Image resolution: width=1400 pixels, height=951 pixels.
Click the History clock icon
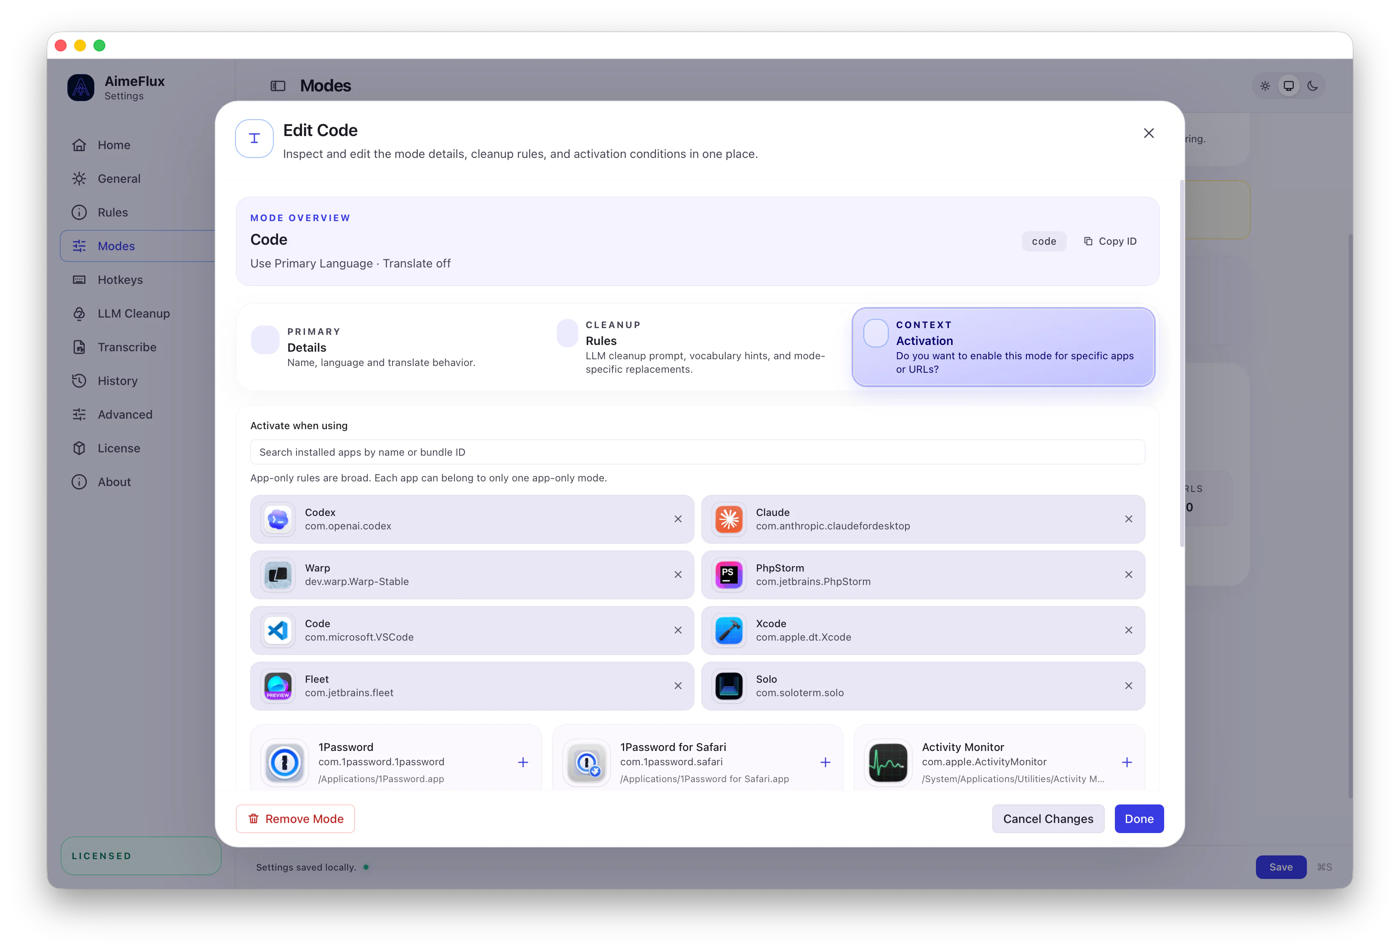[x=79, y=381]
